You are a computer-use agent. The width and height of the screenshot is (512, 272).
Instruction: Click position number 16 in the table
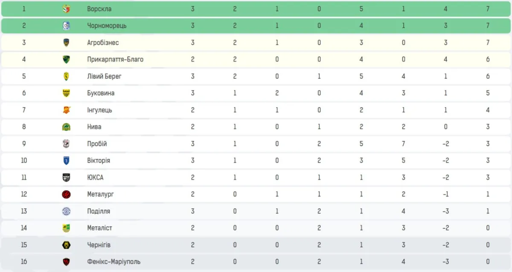[24, 262]
